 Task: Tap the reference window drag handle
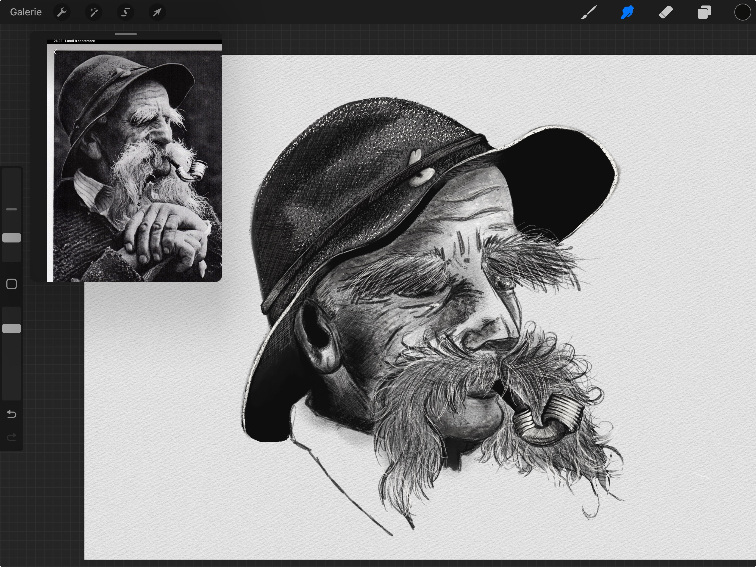click(x=126, y=34)
